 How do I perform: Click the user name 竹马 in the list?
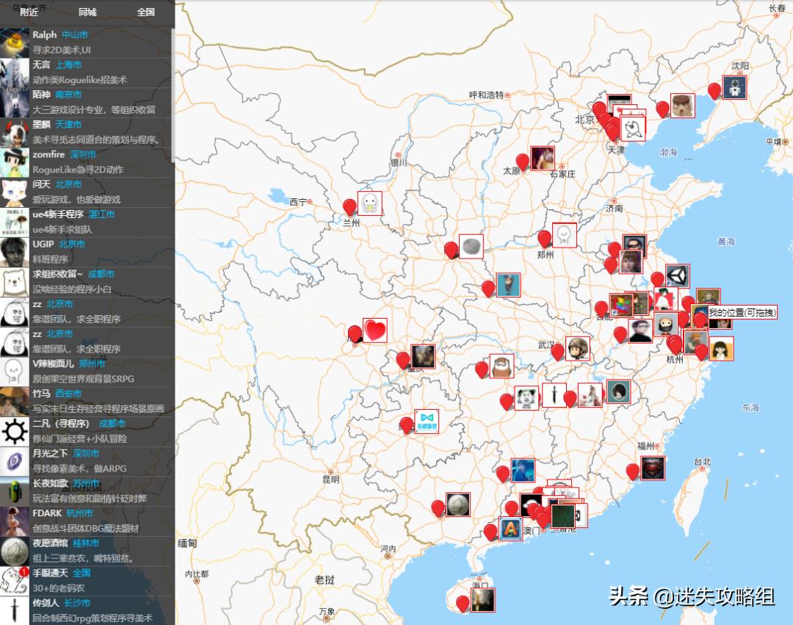coord(41,394)
